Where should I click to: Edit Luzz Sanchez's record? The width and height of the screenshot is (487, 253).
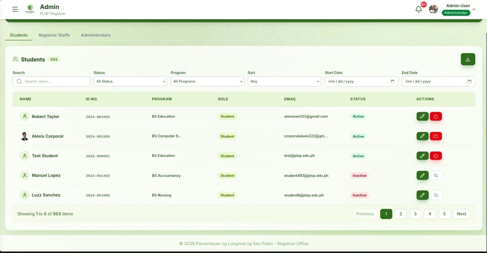422,195
